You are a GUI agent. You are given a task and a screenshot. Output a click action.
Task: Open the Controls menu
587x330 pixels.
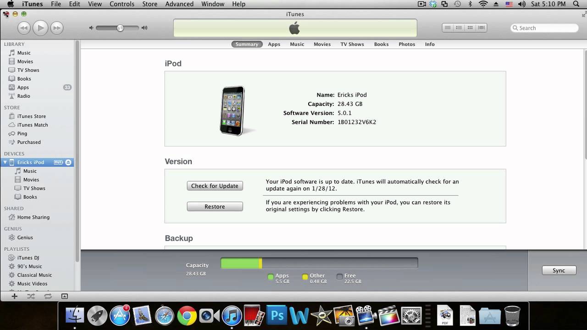pyautogui.click(x=122, y=4)
